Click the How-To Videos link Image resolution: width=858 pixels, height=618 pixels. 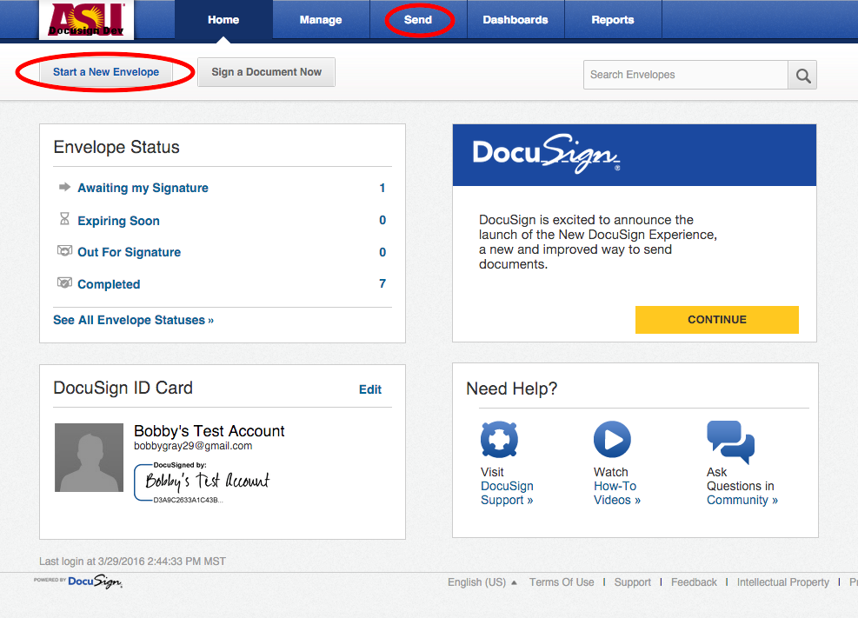616,494
